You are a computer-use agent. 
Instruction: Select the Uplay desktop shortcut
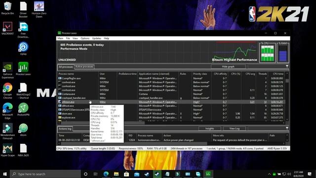23,49
